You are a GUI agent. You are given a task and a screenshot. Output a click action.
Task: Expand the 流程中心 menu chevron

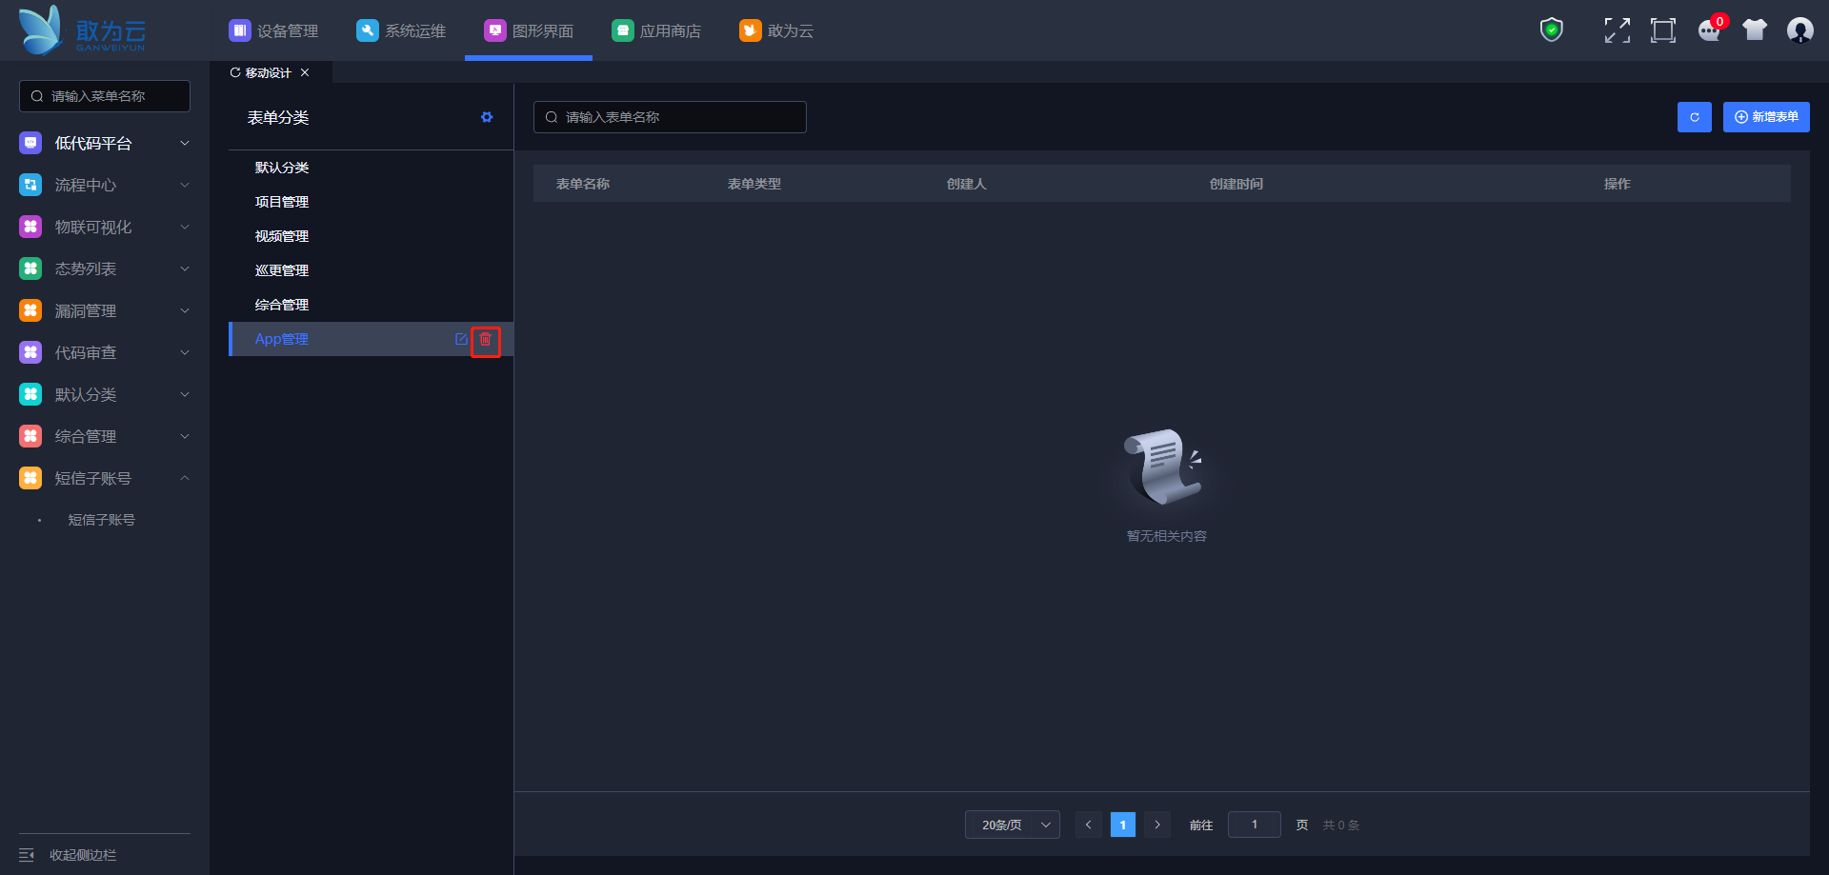[185, 185]
